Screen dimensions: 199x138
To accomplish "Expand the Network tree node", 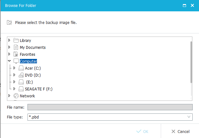I will 9,96.
